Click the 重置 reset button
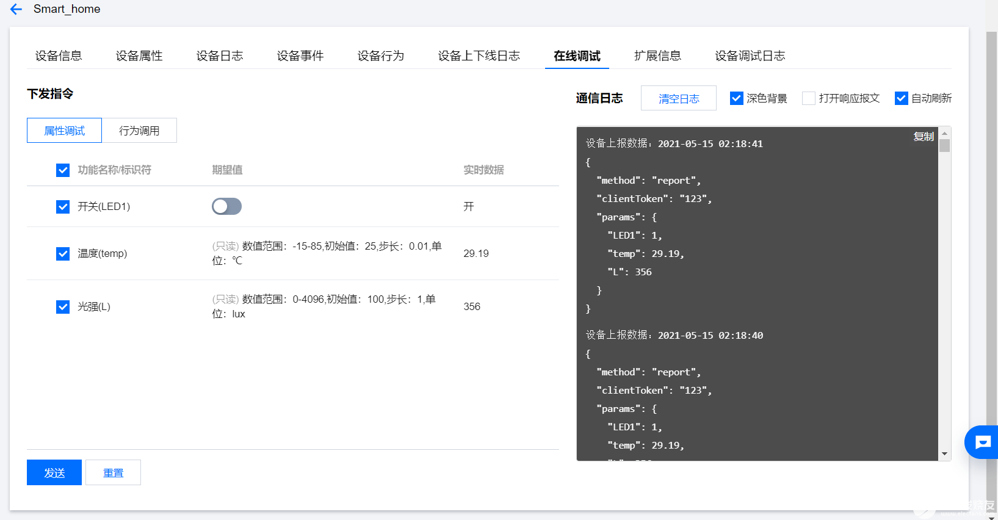Image resolution: width=998 pixels, height=520 pixels. click(113, 472)
